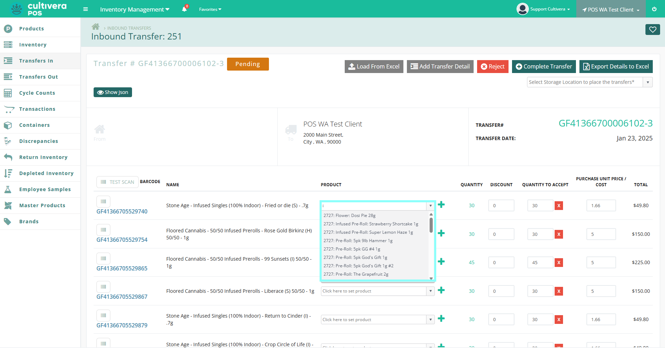Click discount field in Fried or die row
The image size is (665, 348).
[x=501, y=206]
